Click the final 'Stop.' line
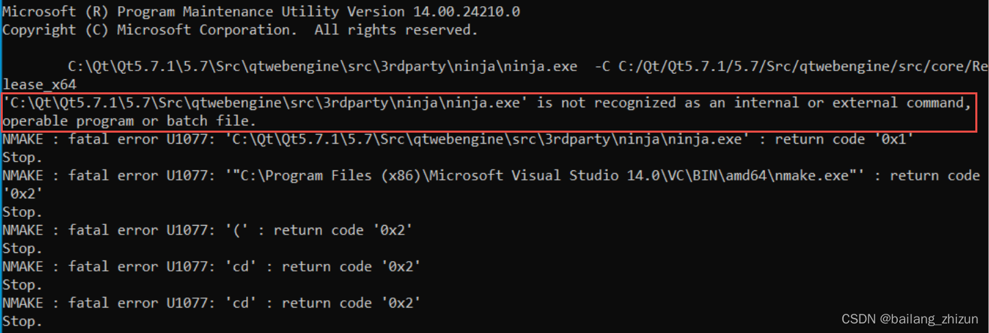Screen dimensions: 989x333 coord(22,321)
